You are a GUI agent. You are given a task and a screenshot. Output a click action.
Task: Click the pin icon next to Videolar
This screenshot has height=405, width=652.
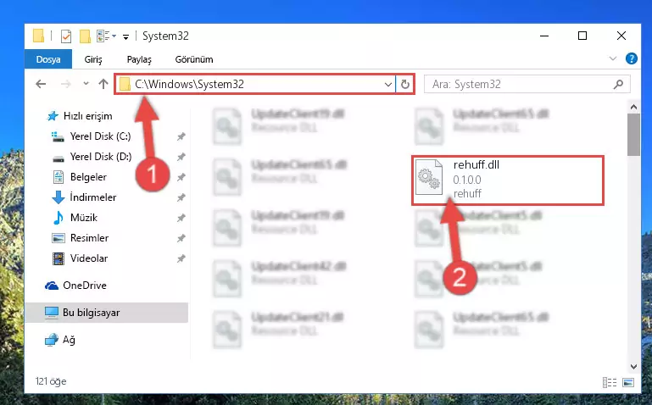point(181,258)
